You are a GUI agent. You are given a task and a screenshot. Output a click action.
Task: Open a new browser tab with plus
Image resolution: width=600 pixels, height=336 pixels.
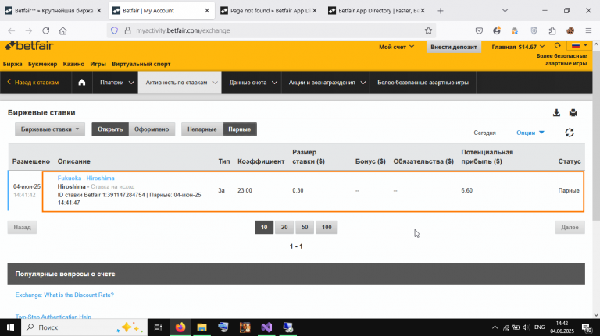pyautogui.click(x=441, y=11)
